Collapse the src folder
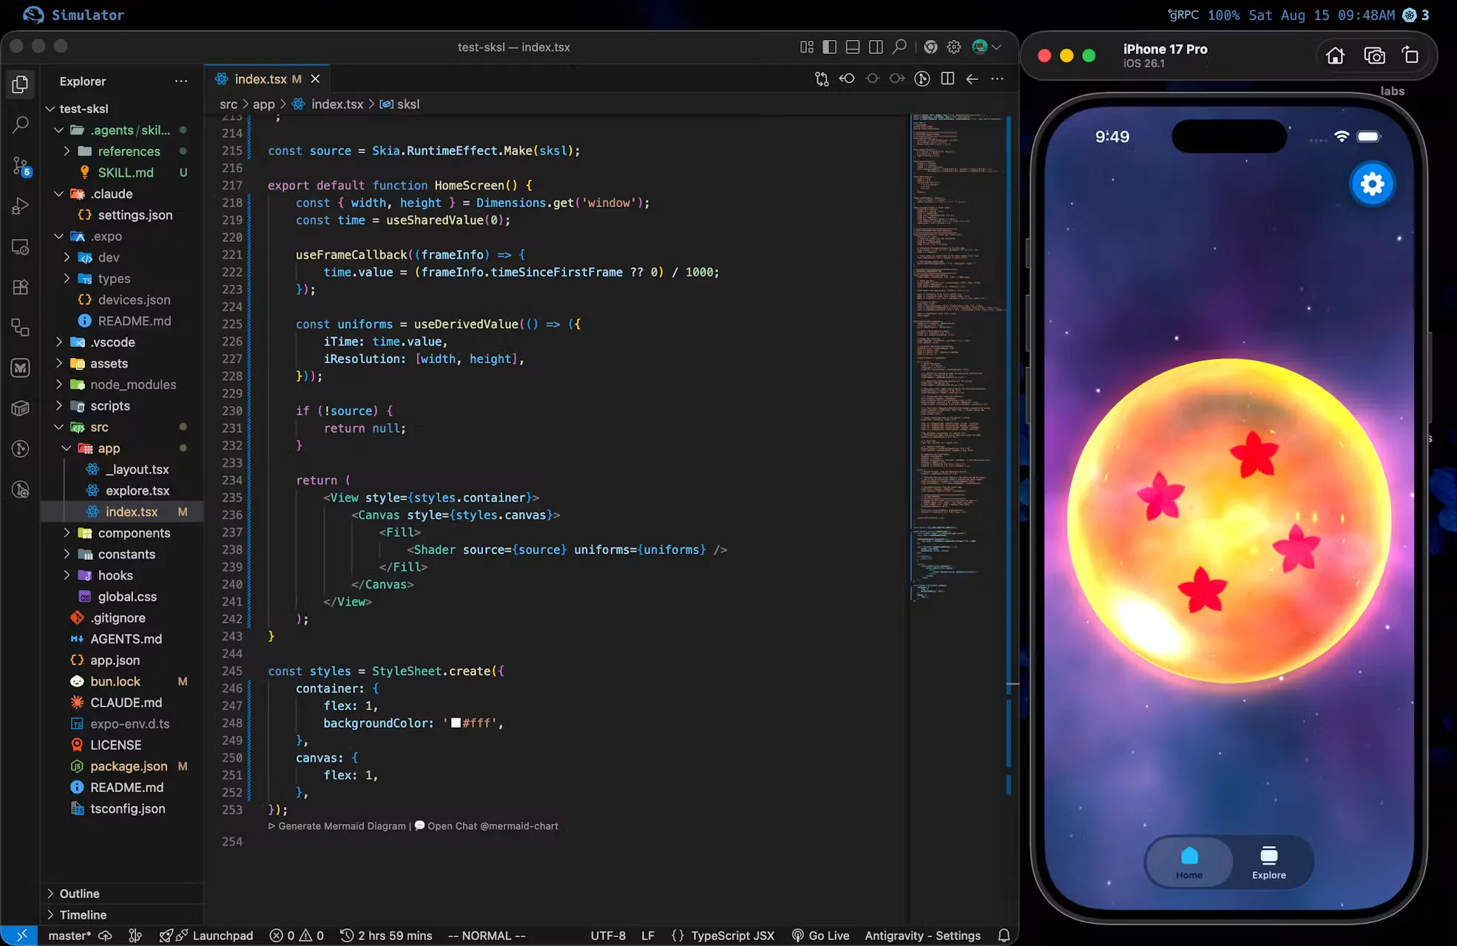Viewport: 1457px width, 946px height. coord(58,428)
